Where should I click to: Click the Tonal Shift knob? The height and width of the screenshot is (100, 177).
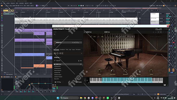coord(112,71)
